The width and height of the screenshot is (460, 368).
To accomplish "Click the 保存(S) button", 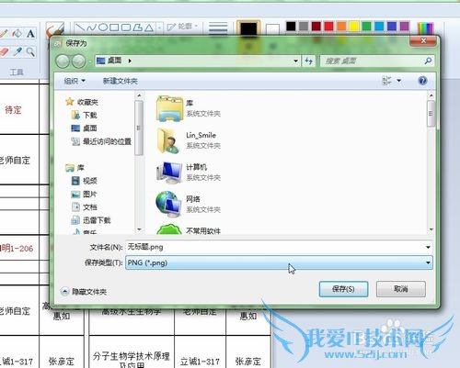I will 343,289.
